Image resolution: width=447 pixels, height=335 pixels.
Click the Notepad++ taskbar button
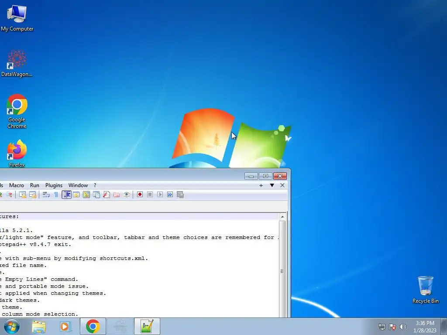pyautogui.click(x=147, y=326)
